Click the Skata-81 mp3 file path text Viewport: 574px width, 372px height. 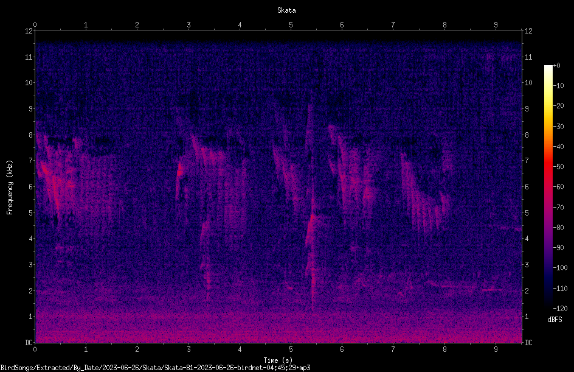coord(155,368)
